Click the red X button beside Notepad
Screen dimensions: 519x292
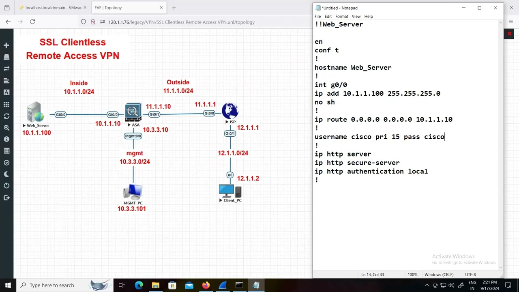point(510,34)
